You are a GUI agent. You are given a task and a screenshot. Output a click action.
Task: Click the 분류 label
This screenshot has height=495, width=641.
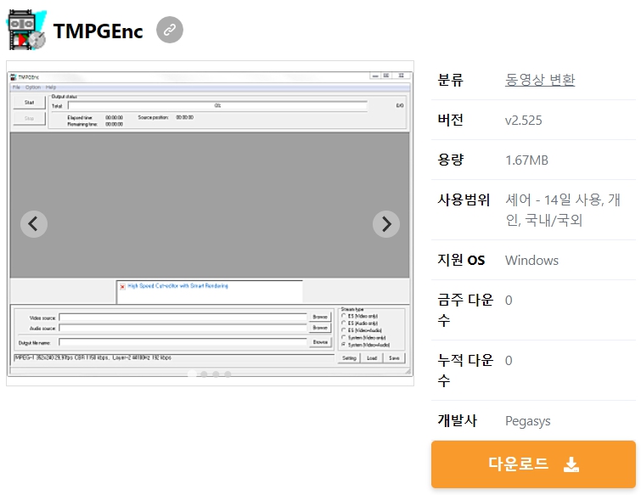[x=450, y=79]
